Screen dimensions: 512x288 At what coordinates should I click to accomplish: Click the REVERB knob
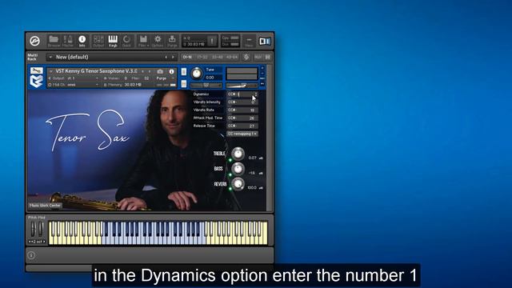click(x=238, y=184)
